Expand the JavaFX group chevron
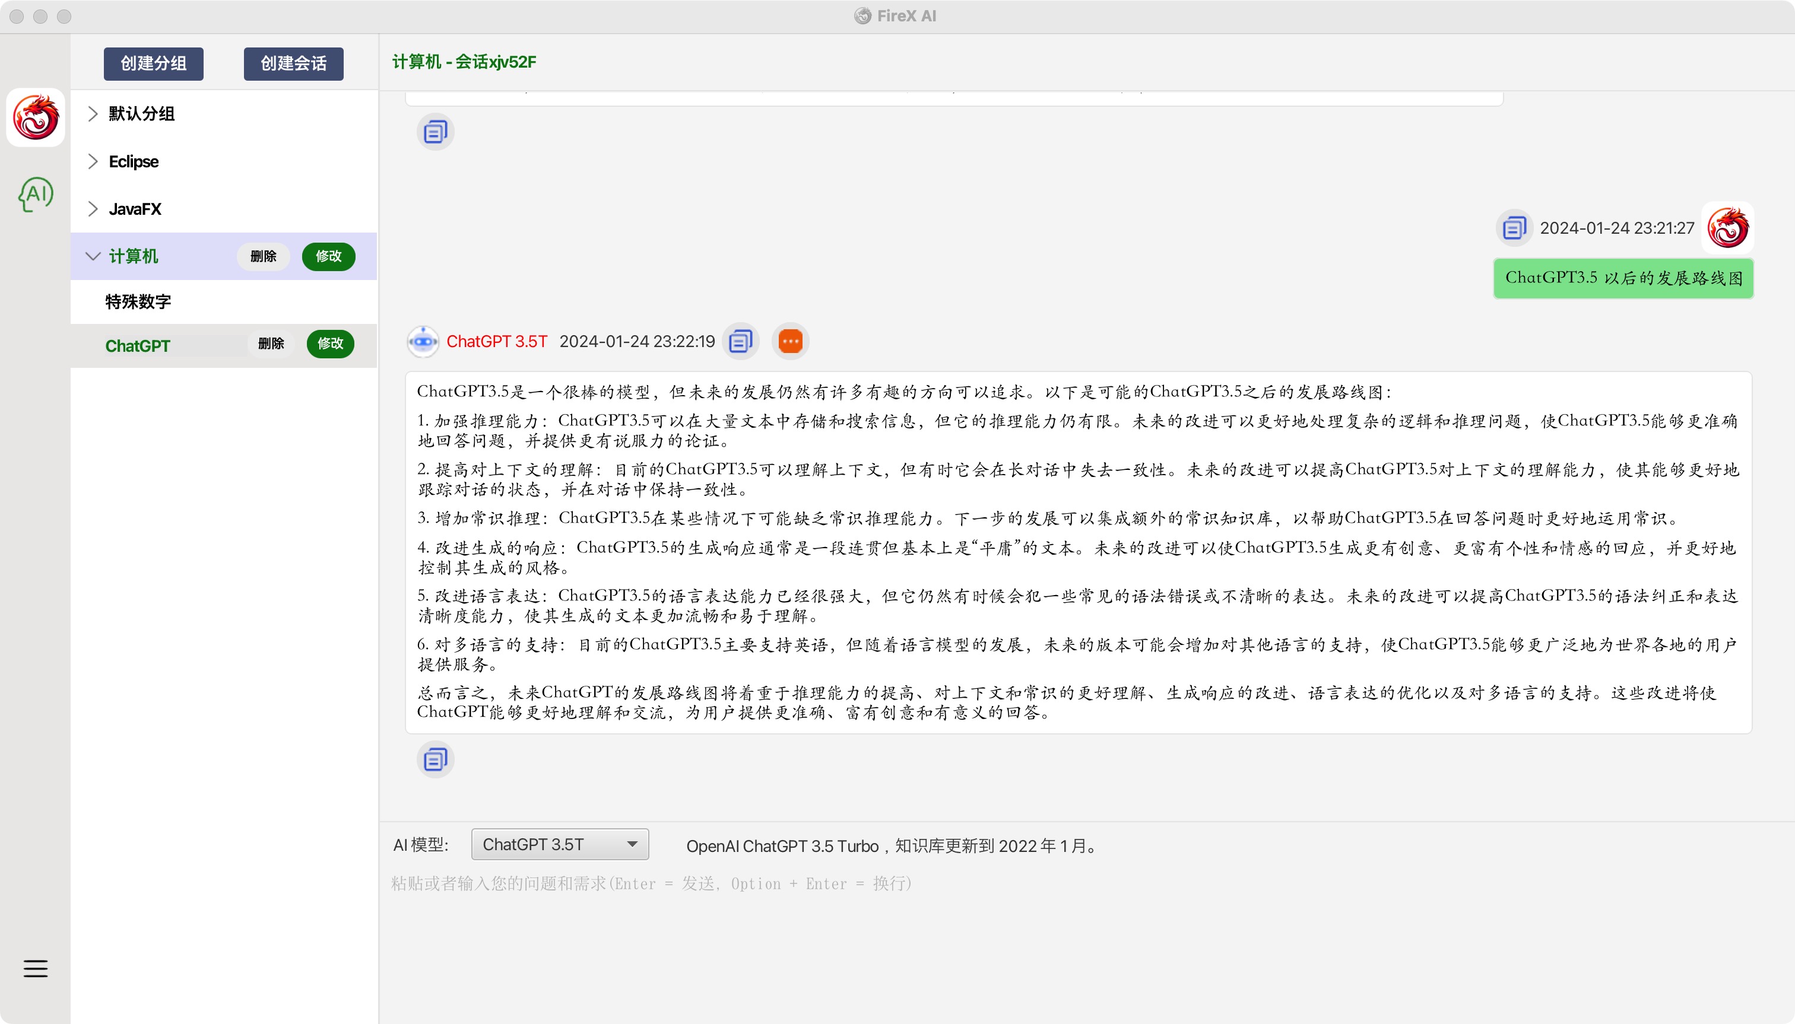This screenshot has height=1024, width=1795. coord(92,209)
